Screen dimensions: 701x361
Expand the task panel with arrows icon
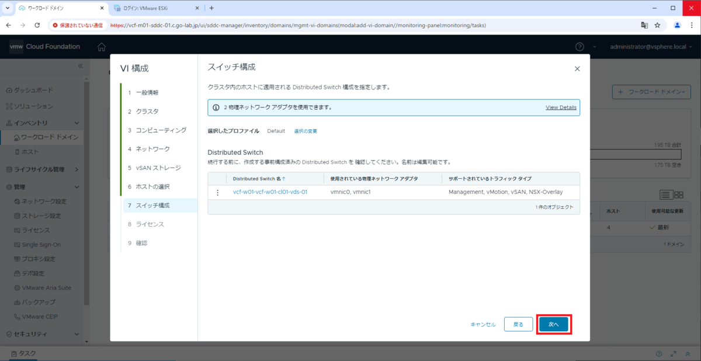(674, 354)
